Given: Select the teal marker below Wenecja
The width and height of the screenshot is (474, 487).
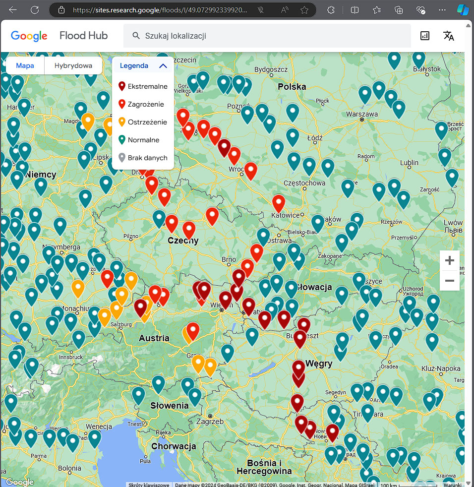Looking at the screenshot, I should (x=95, y=438).
